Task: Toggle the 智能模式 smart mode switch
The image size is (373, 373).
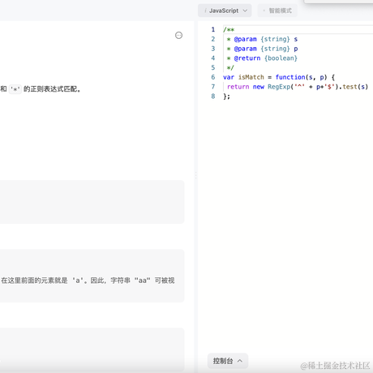Action: point(277,11)
